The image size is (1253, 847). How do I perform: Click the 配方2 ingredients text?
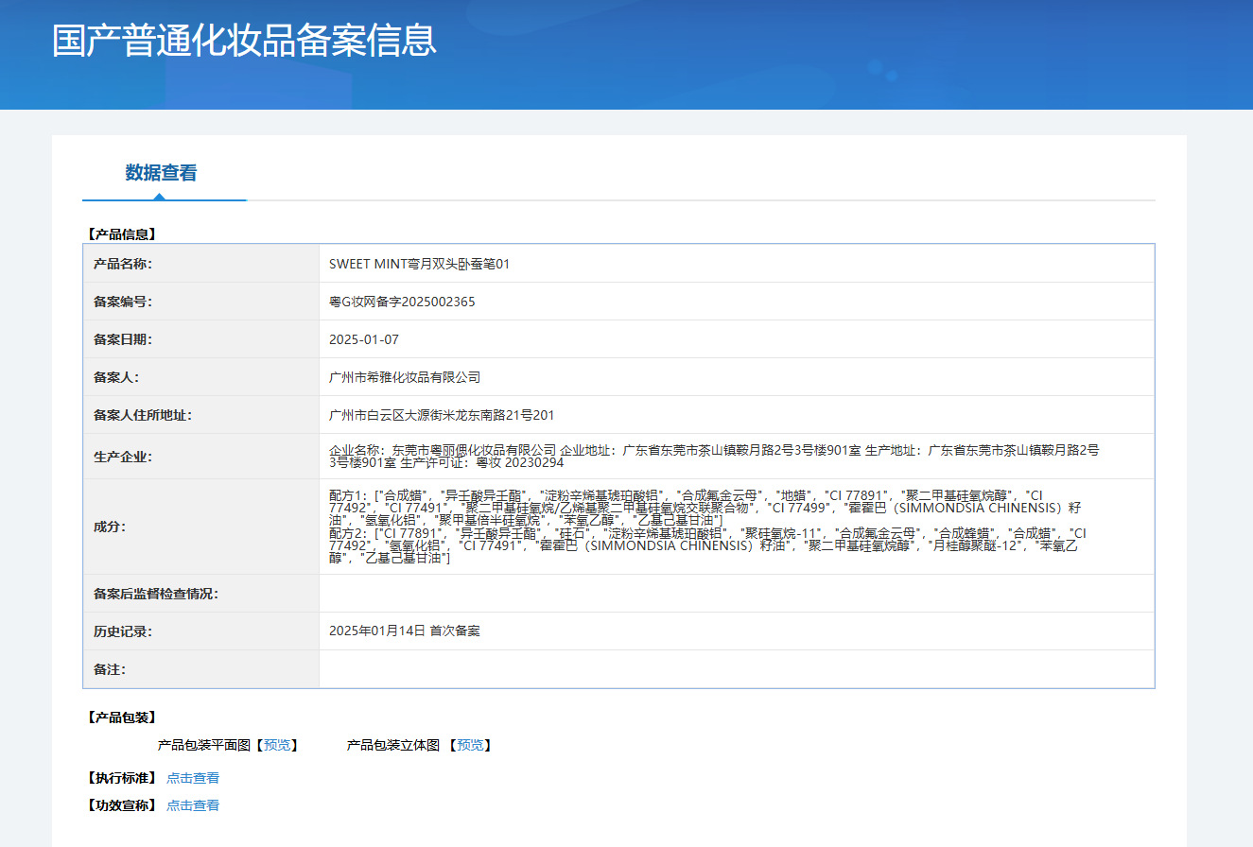[707, 545]
